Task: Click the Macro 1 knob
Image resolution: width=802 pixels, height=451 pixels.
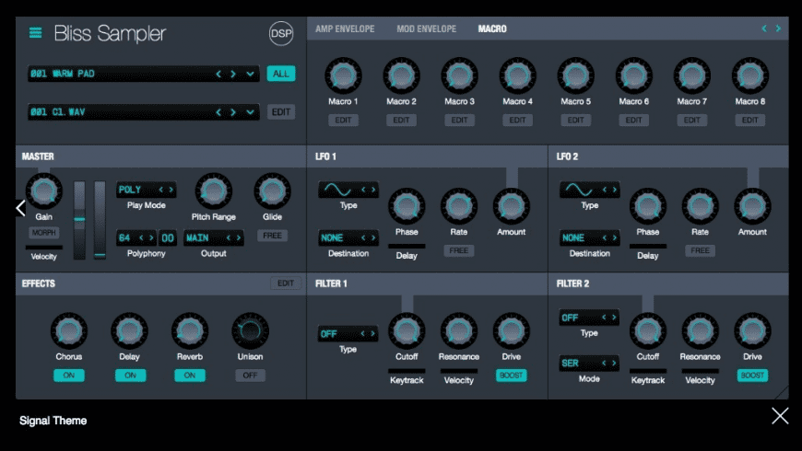Action: 343,75
